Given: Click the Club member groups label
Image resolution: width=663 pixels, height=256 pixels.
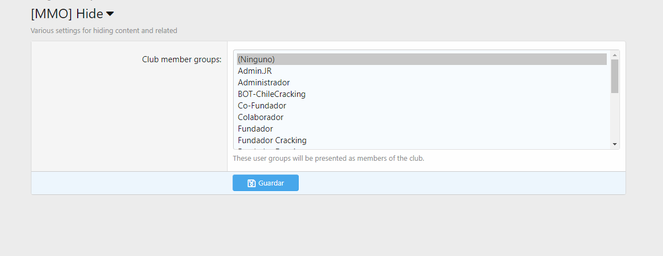Looking at the screenshot, I should pyautogui.click(x=182, y=59).
